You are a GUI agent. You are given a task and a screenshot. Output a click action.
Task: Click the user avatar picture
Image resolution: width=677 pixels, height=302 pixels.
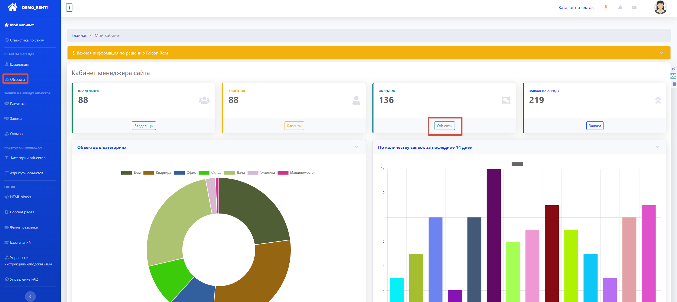(x=660, y=7)
